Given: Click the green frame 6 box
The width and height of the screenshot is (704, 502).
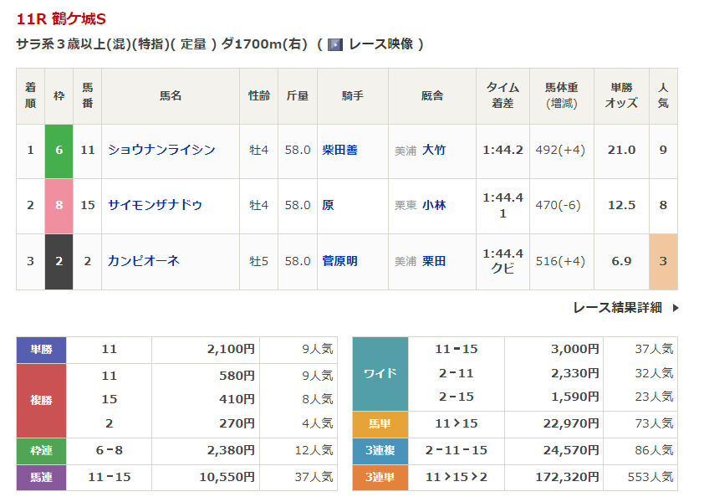Looking at the screenshot, I should (59, 151).
